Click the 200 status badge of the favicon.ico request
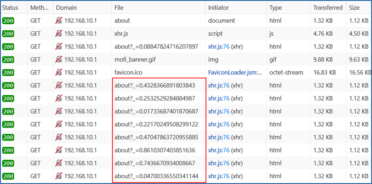 (8, 72)
